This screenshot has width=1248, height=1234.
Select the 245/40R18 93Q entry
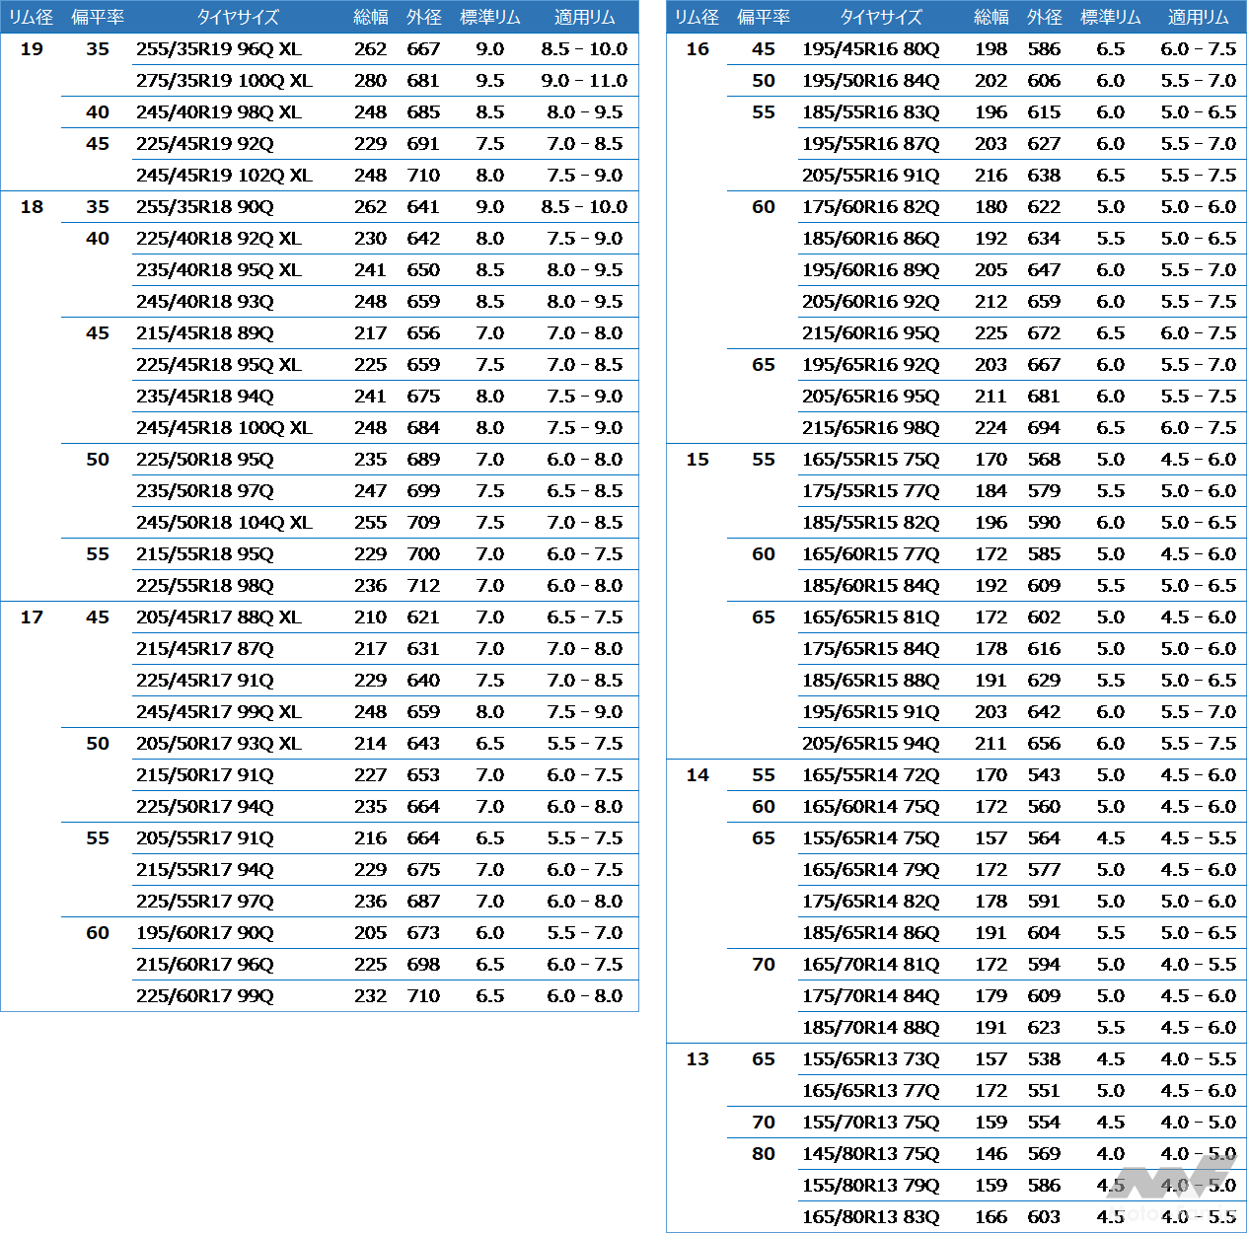[205, 301]
